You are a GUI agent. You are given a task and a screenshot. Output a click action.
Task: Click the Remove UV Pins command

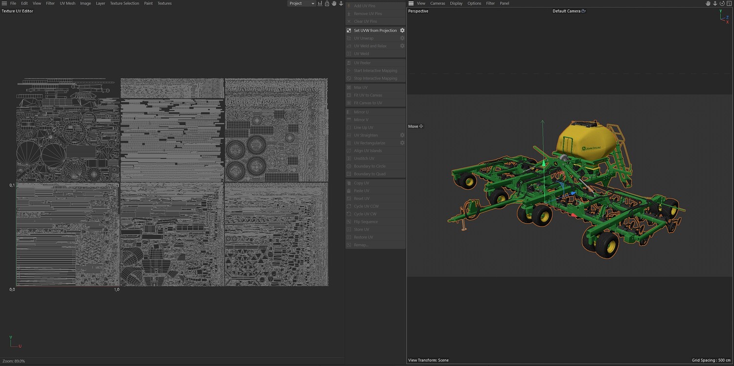pyautogui.click(x=375, y=14)
